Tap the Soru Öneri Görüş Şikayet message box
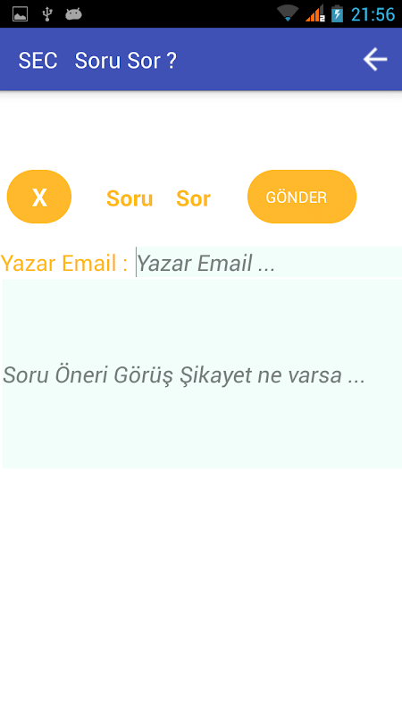 [x=202, y=374]
